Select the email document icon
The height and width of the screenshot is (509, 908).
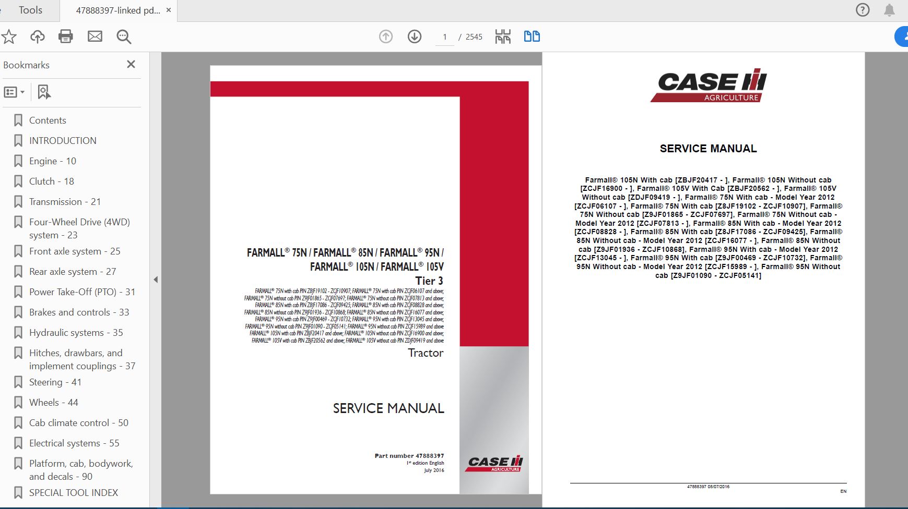(95, 37)
